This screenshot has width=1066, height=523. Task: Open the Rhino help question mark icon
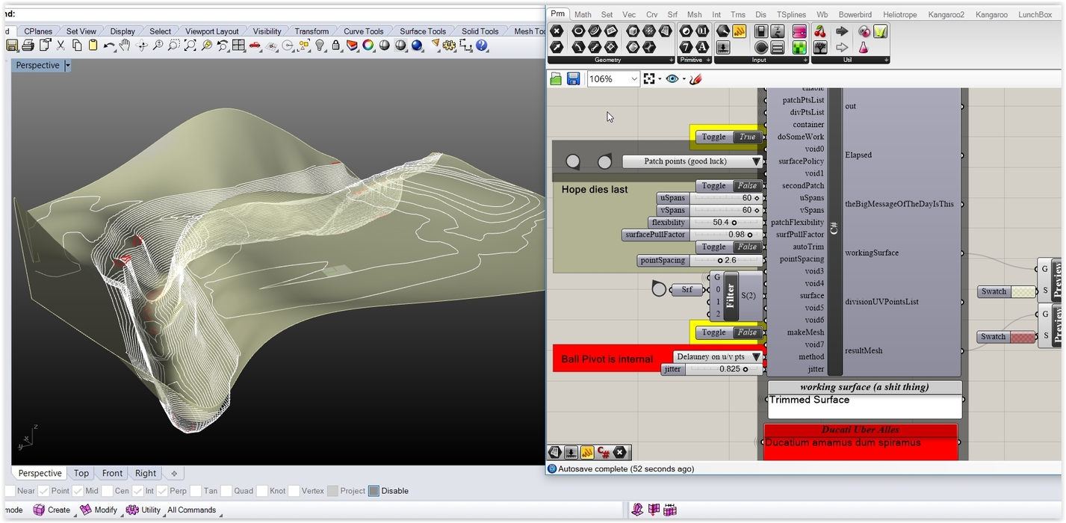coord(482,46)
